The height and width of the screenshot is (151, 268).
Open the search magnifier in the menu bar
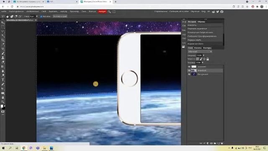(x=109, y=12)
